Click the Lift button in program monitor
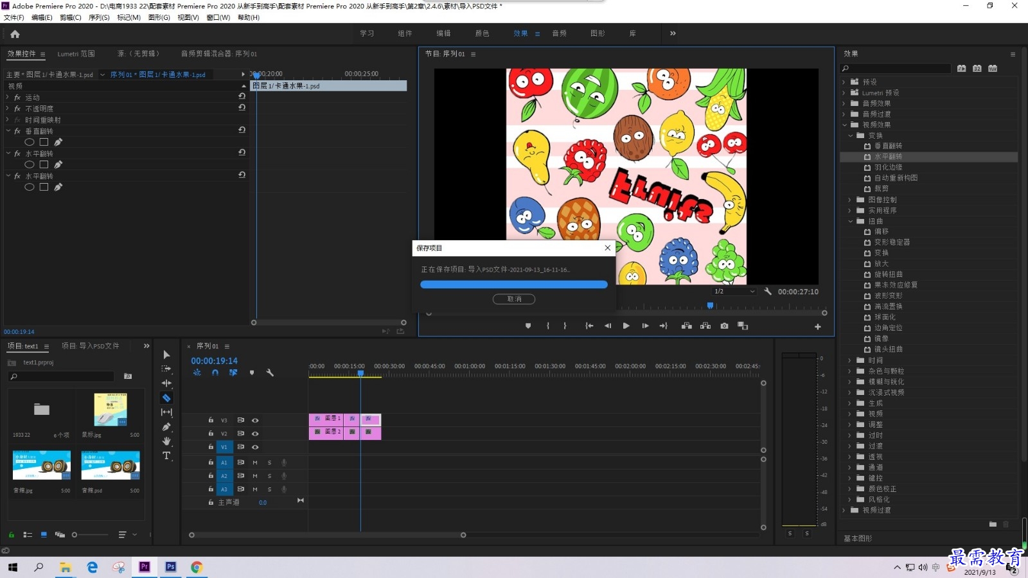The image size is (1028, 578). tap(686, 326)
